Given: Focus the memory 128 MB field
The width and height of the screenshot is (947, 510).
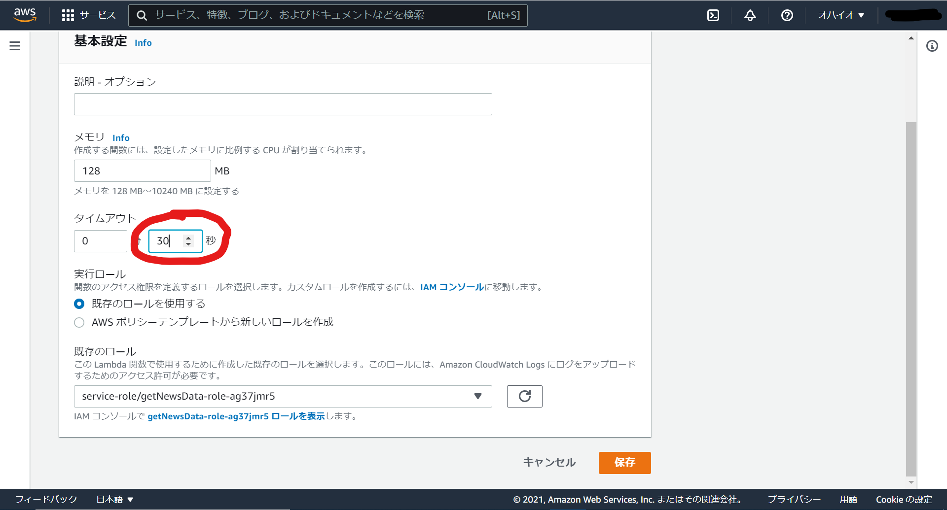Looking at the screenshot, I should click(x=143, y=171).
